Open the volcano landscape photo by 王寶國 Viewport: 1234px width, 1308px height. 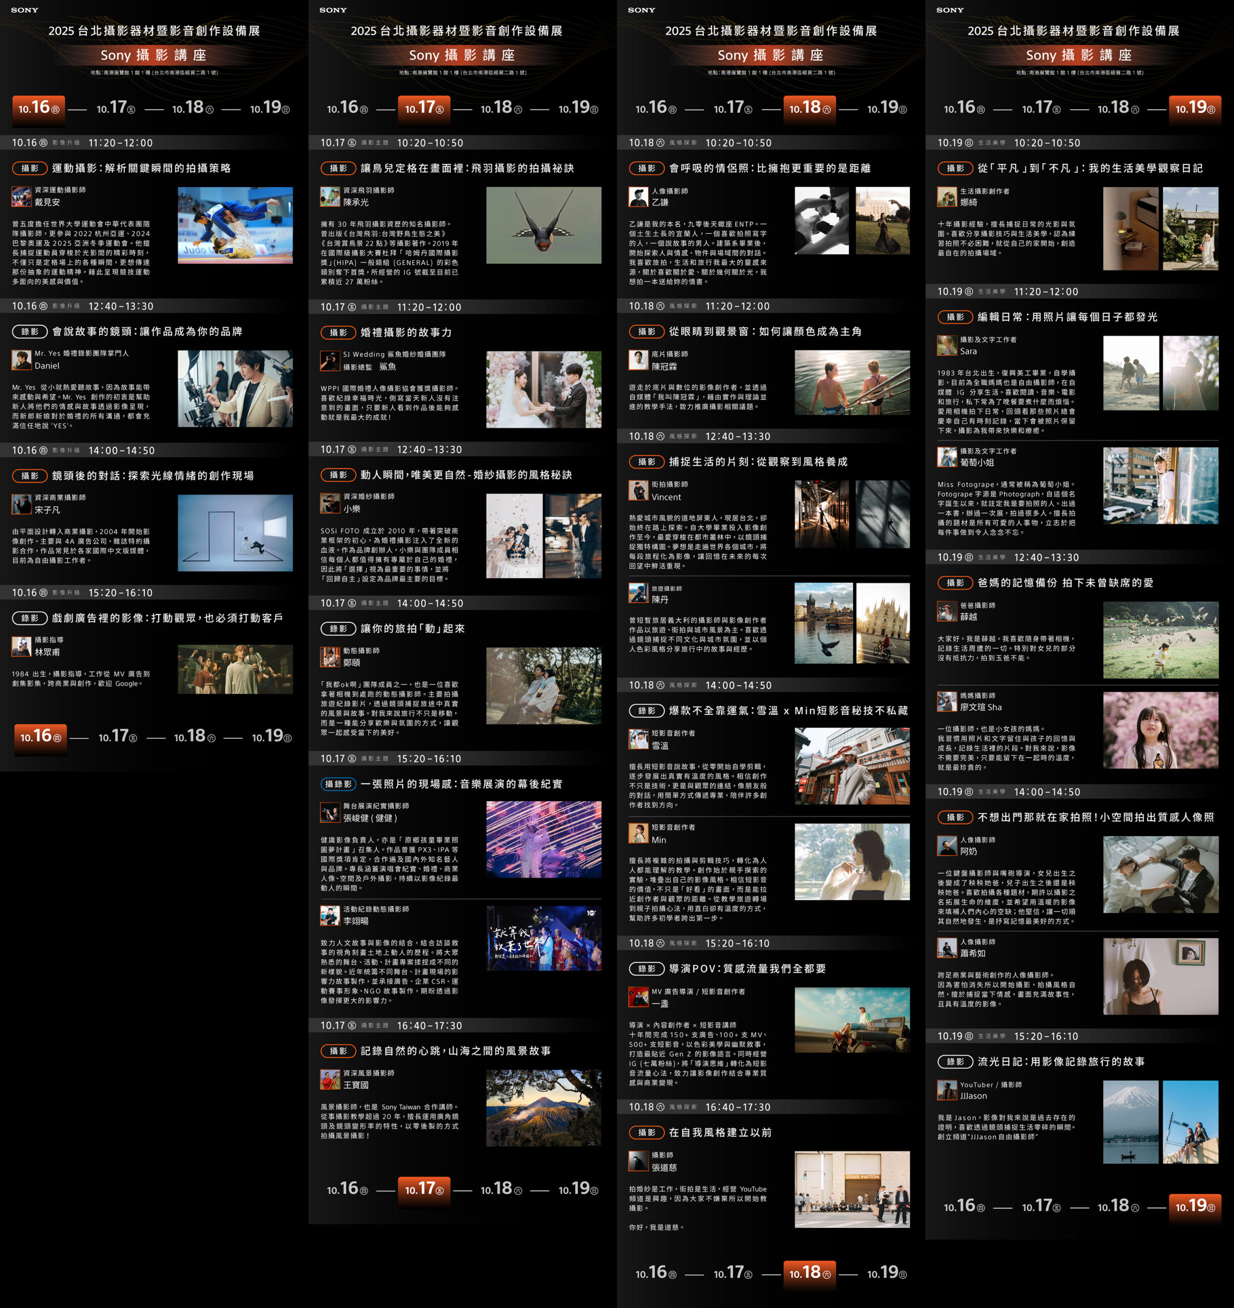pyautogui.click(x=543, y=1108)
